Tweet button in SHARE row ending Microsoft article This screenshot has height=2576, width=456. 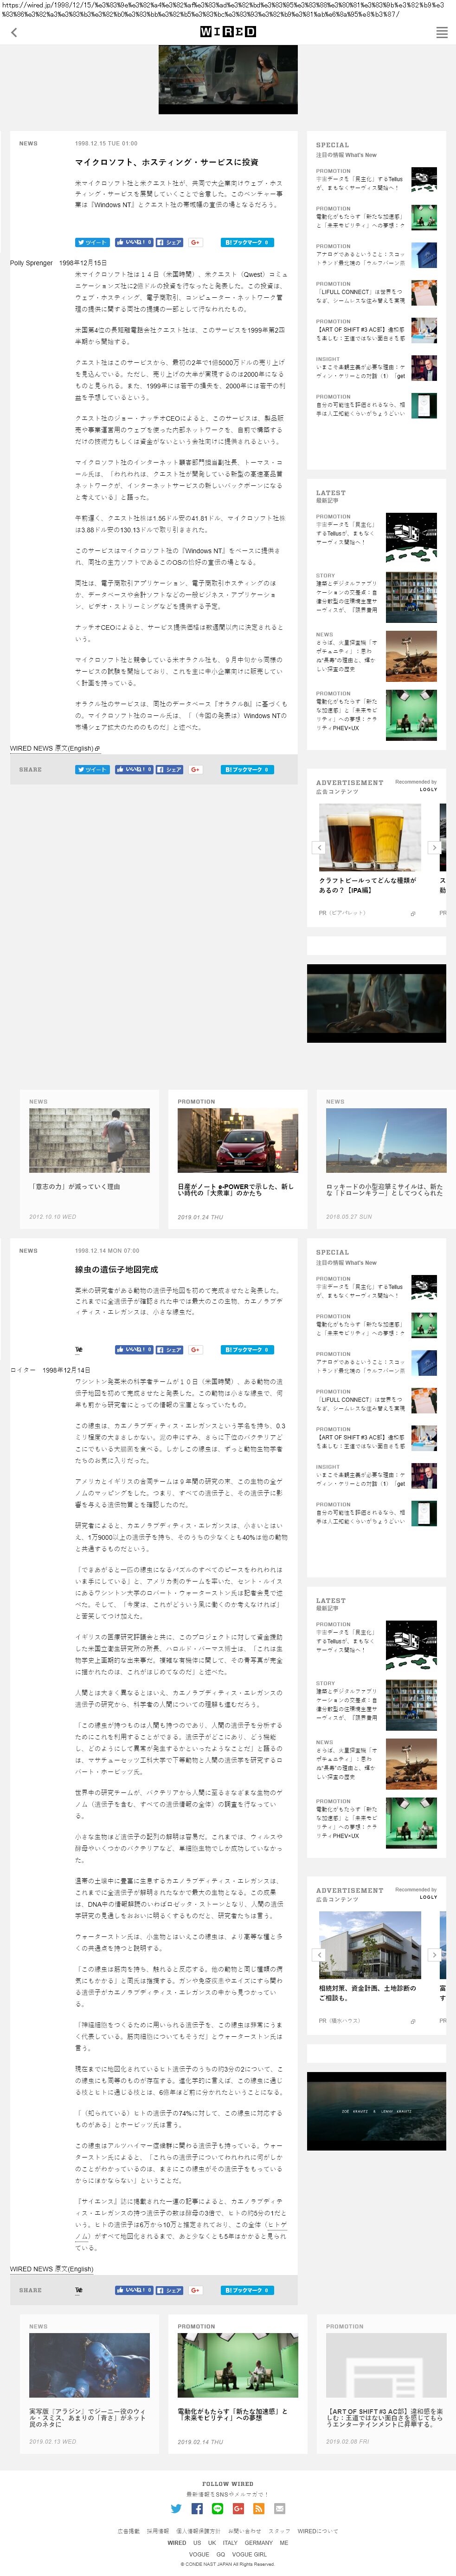(x=93, y=769)
